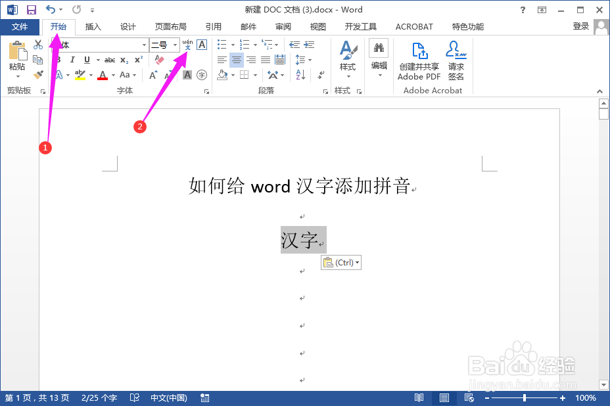Switch to the 页面布局 Page Layout tab
This screenshot has width=610, height=406.
click(x=171, y=27)
